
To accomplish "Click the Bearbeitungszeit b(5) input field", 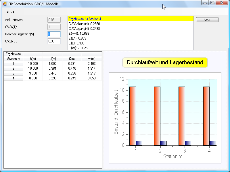I will [x=54, y=34].
